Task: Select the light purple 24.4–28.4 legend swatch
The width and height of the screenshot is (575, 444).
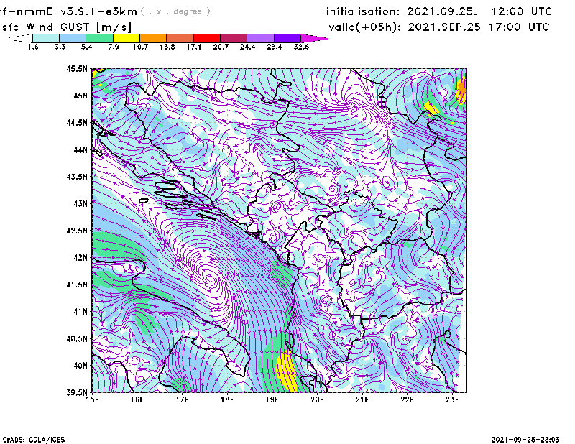Action: pyautogui.click(x=261, y=38)
